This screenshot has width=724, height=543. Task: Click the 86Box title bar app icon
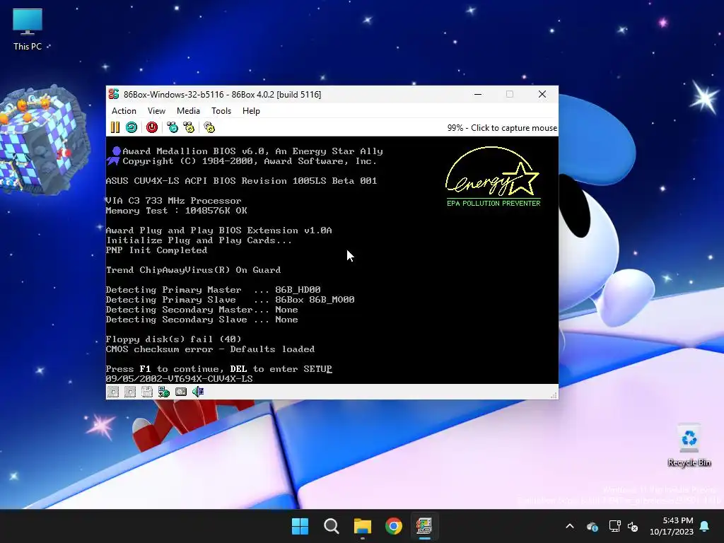[x=114, y=94]
